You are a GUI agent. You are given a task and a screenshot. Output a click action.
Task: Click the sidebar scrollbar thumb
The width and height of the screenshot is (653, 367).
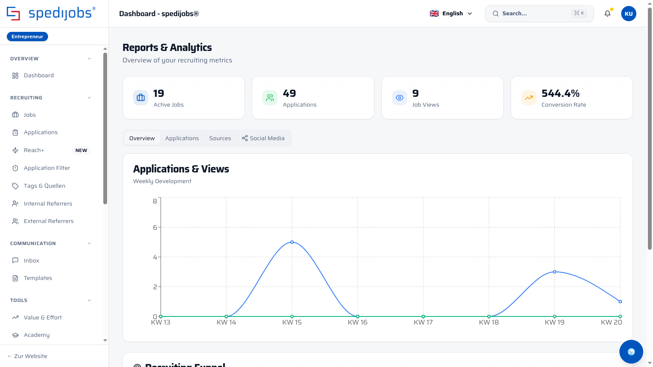[x=105, y=128]
